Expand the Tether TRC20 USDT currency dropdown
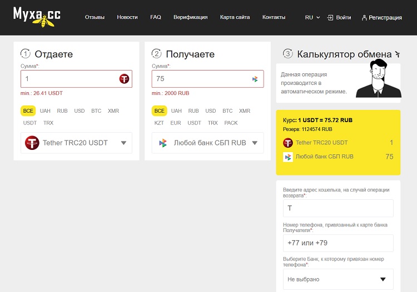Image resolution: width=417 pixels, height=292 pixels. pos(123,143)
